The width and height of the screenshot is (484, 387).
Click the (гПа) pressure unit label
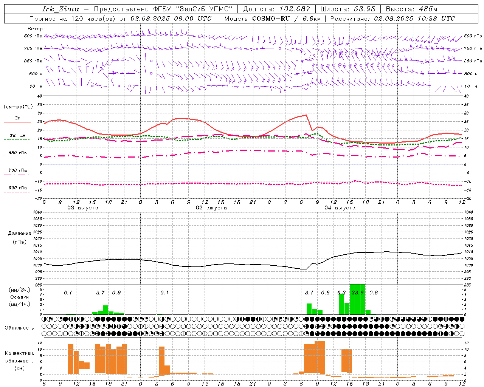click(20, 242)
